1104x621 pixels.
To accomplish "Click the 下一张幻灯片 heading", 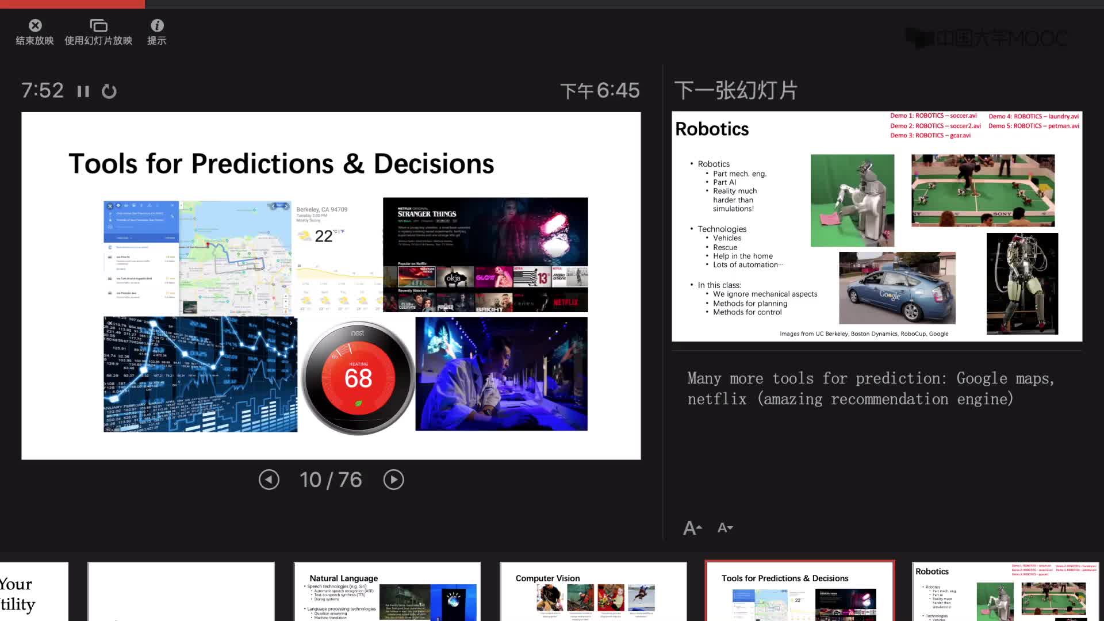I will (735, 90).
